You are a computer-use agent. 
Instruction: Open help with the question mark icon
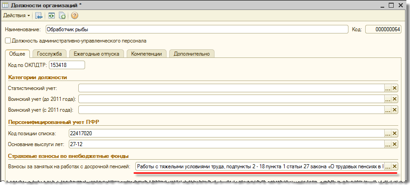75,15
